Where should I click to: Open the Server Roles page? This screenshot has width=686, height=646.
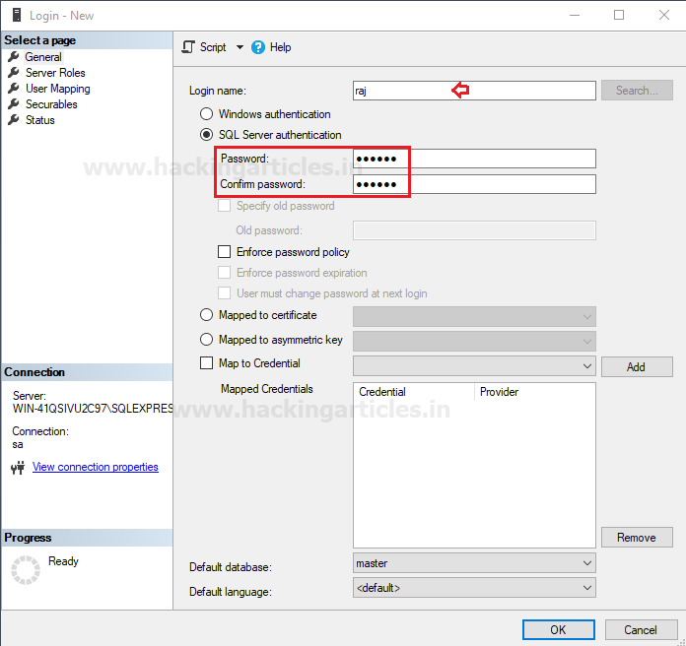55,73
